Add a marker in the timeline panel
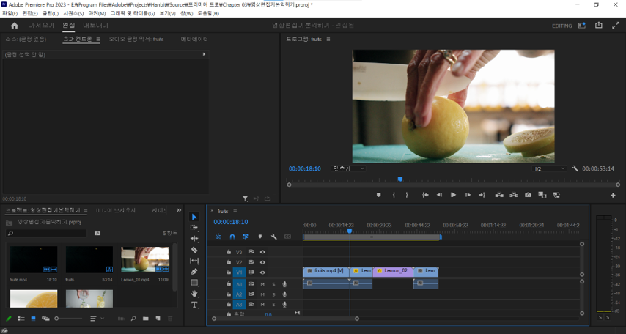Viewport: 626px width, 334px height. (x=260, y=237)
